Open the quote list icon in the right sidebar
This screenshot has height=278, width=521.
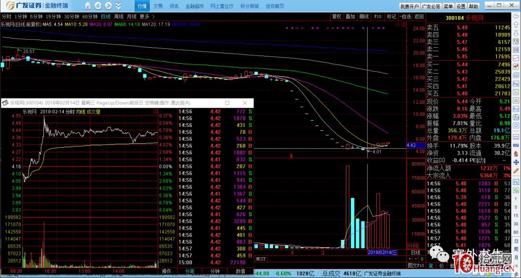516,42
